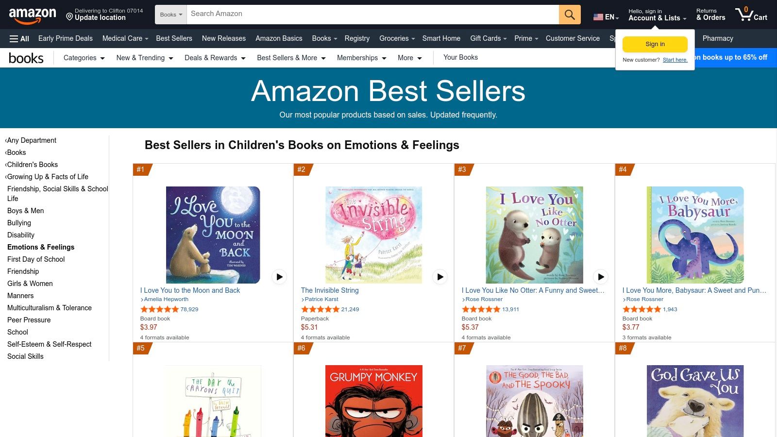Viewport: 777px width, 437px height.
Task: Click the Start here link
Action: coord(675,60)
